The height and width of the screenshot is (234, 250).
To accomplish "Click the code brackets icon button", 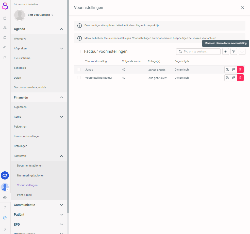I will [x=242, y=51].
